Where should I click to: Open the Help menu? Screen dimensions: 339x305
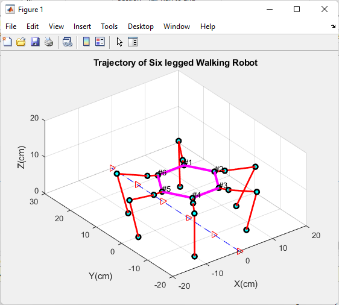pyautogui.click(x=208, y=27)
